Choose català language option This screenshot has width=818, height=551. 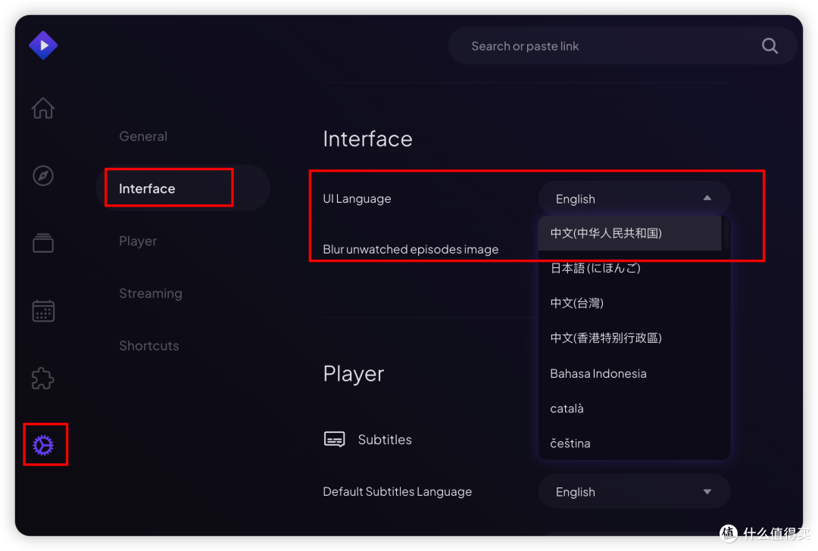[630, 408]
